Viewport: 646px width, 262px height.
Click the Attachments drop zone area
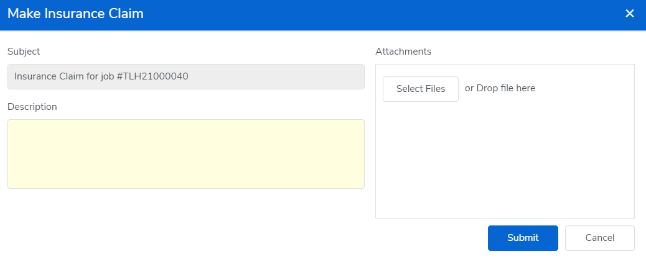point(504,161)
